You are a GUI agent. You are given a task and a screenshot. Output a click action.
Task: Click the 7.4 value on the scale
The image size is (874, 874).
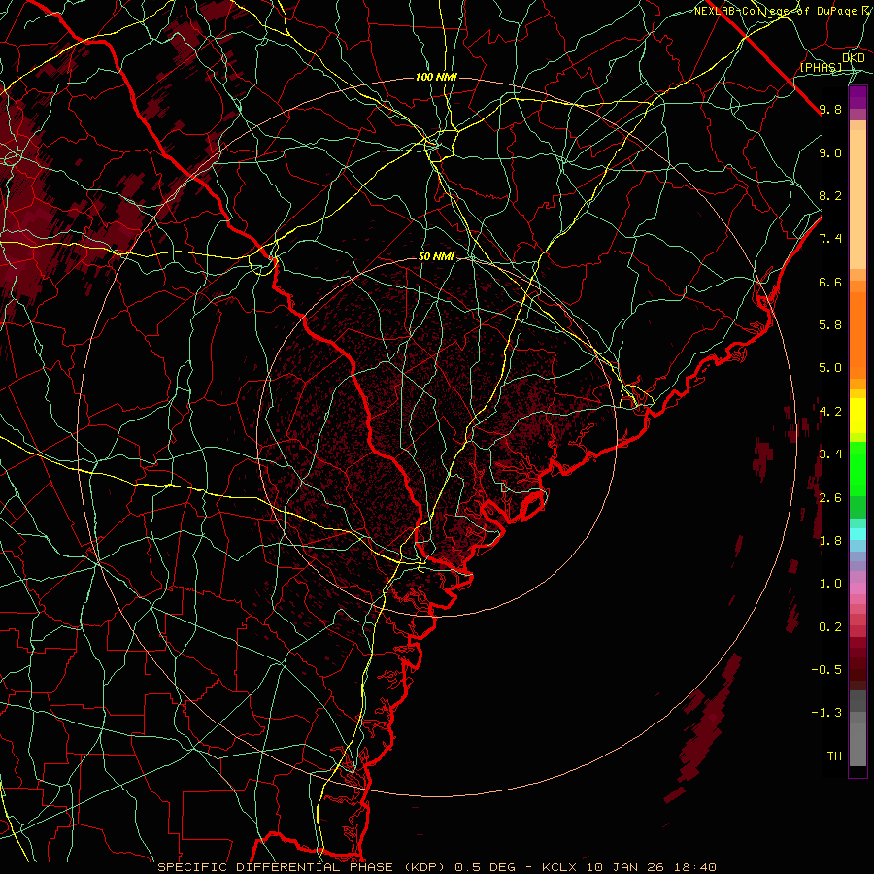[x=830, y=239]
